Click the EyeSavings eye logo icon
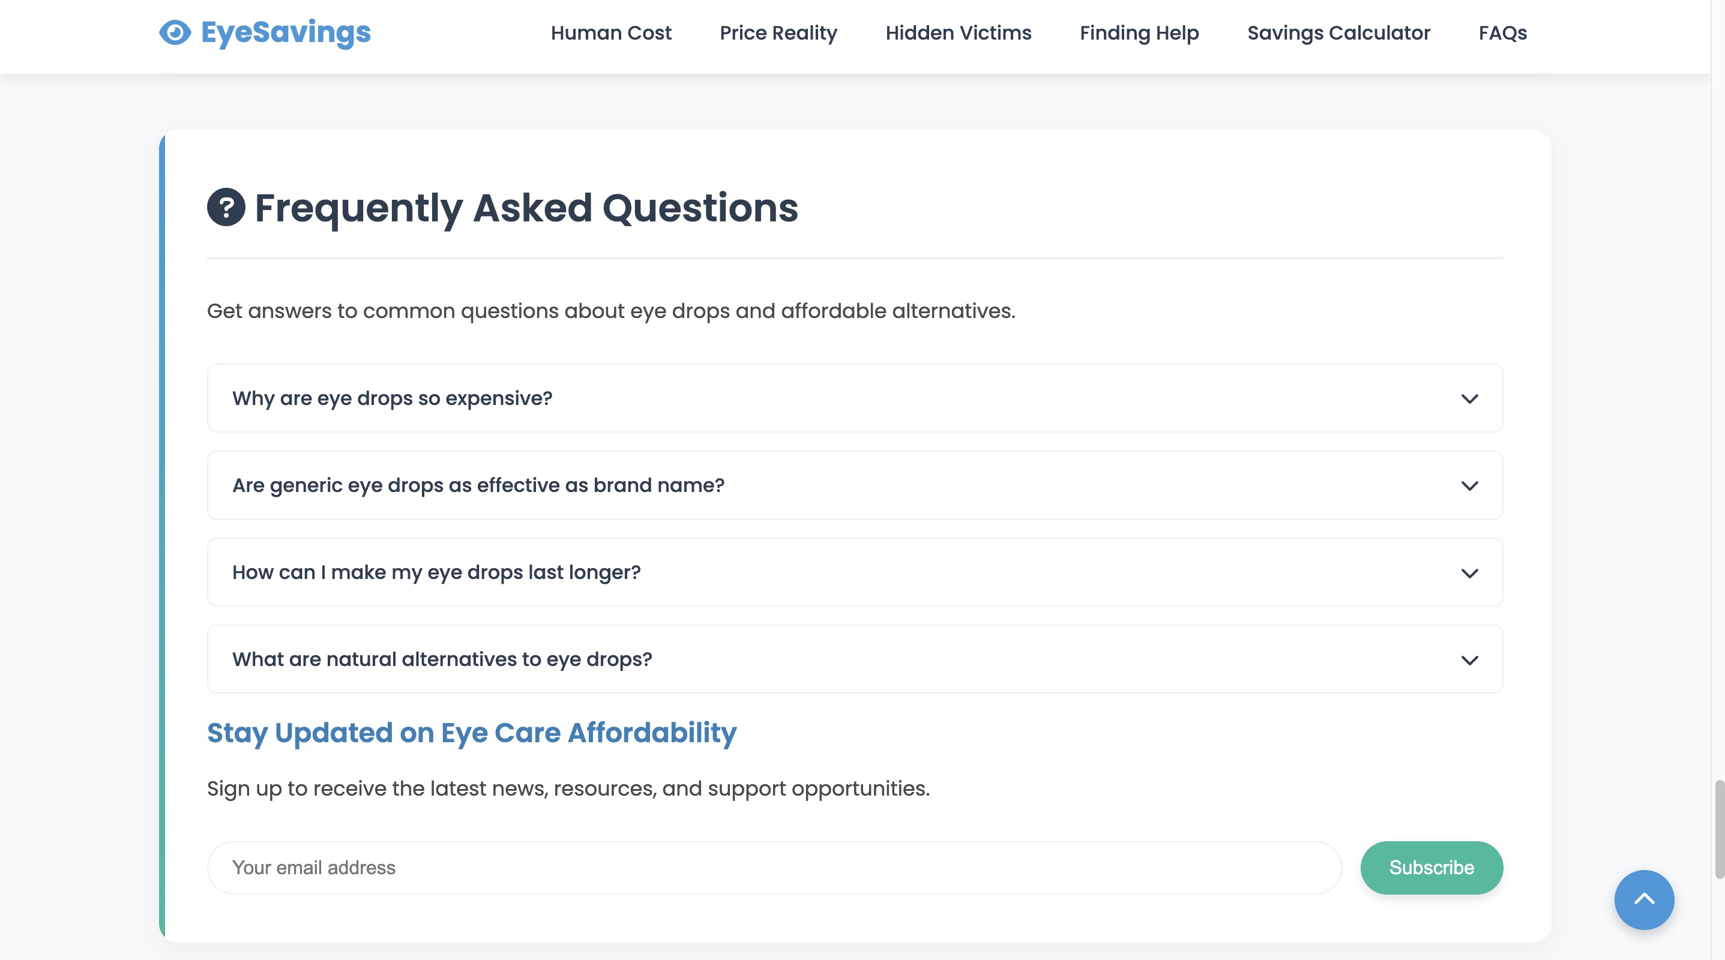 (175, 32)
